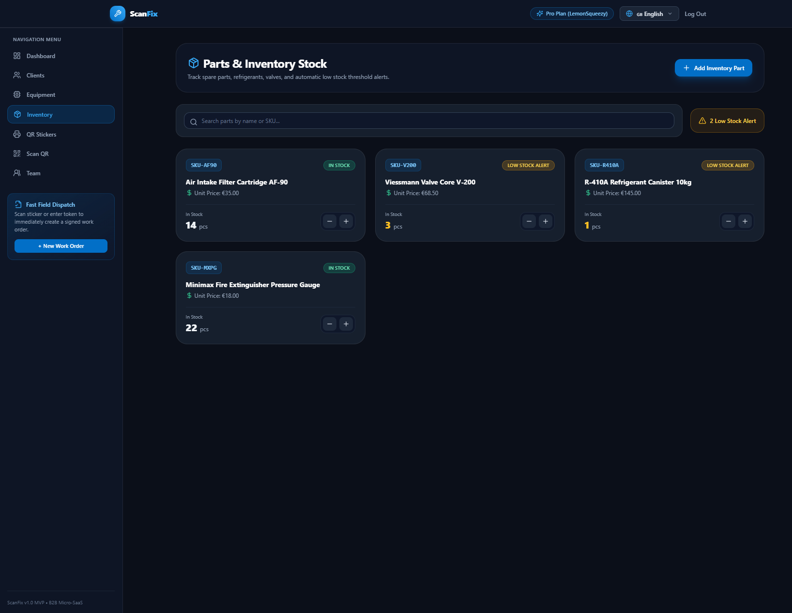Image resolution: width=792 pixels, height=613 pixels.
Task: Click ScanFix v1.0 MVP footer text
Action: click(x=45, y=602)
